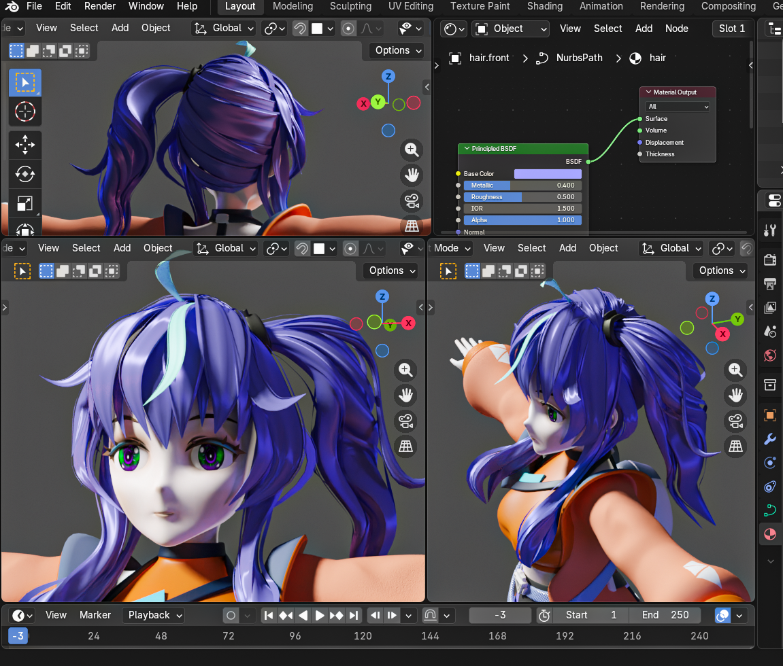Open the Render menu
The height and width of the screenshot is (666, 783).
[100, 7]
